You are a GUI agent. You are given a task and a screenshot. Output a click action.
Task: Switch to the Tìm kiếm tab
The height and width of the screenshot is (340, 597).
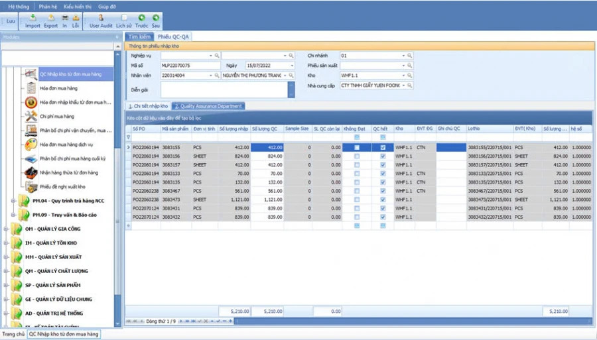139,36
